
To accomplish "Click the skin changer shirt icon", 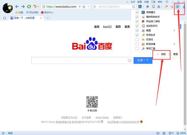I will pyautogui.click(x=167, y=2).
